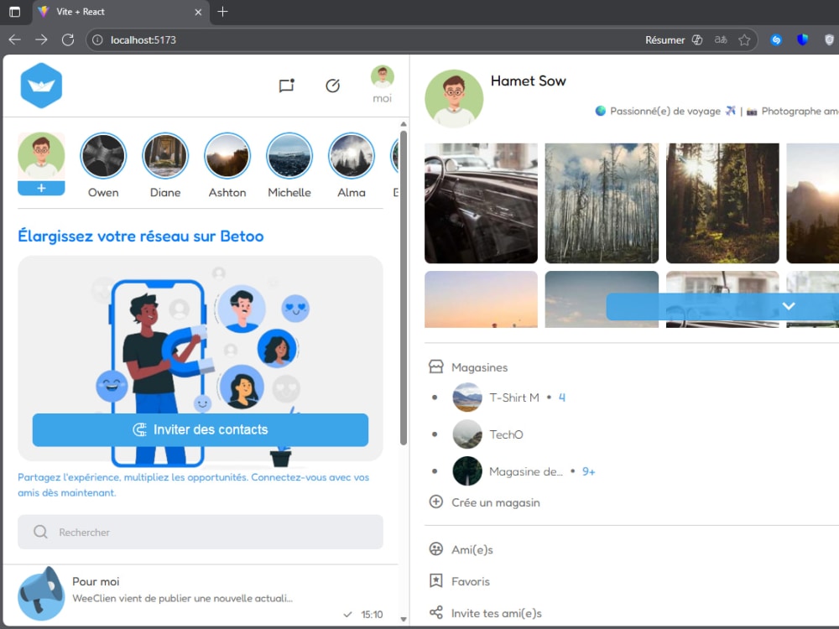Click the T-Shirt M shop thumbnail
The image size is (839, 629).
click(x=467, y=398)
